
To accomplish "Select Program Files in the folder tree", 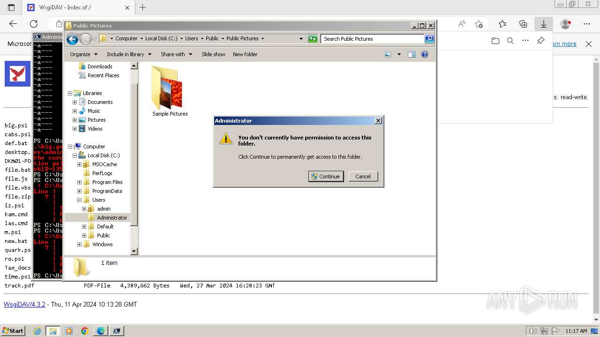I will coord(107,182).
